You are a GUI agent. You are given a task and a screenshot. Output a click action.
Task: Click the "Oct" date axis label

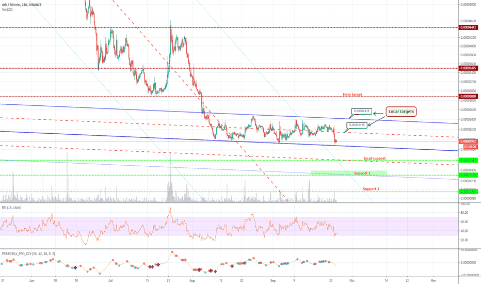[x=352, y=280]
